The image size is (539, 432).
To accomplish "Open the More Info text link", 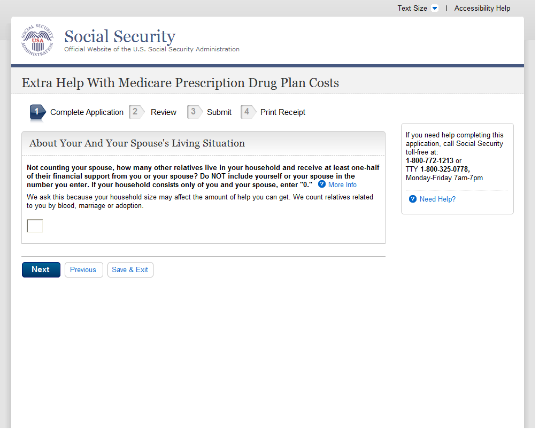I will pyautogui.click(x=342, y=185).
